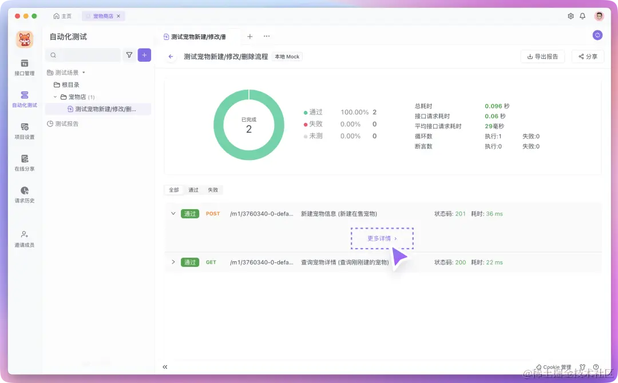Image resolution: width=618 pixels, height=383 pixels.
Task: Expand the GET 查询宠物详情 result row
Action: click(173, 262)
